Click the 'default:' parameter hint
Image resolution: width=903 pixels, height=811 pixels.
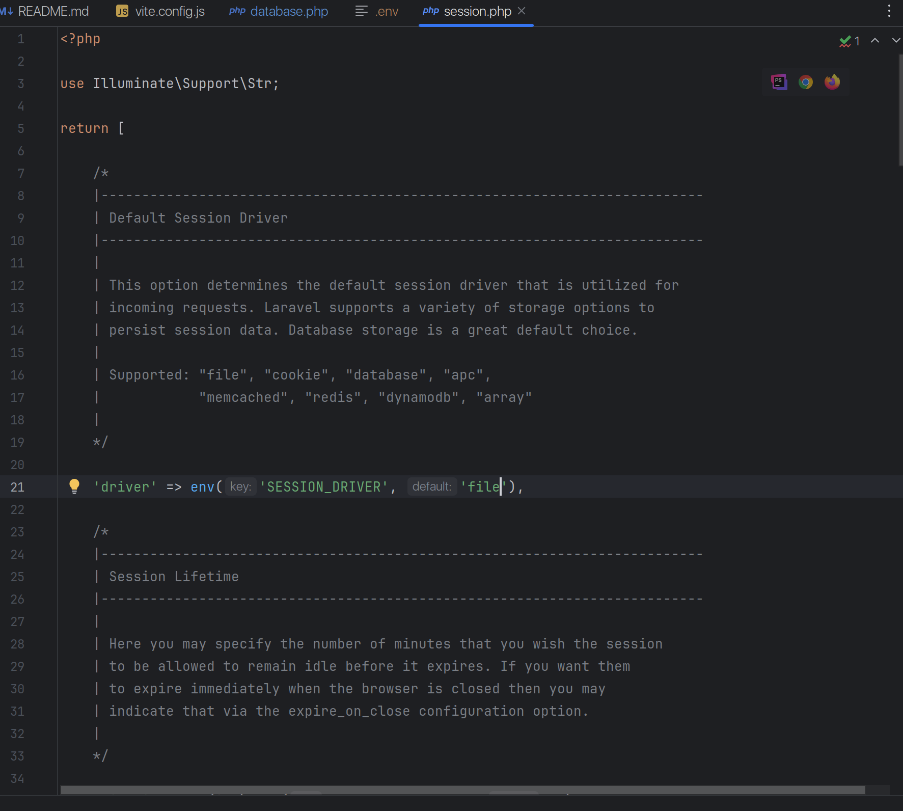pos(432,486)
